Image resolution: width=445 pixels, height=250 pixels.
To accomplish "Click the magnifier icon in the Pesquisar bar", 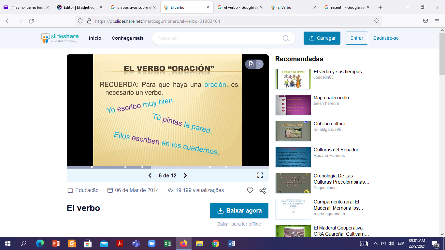I will click(285, 38).
